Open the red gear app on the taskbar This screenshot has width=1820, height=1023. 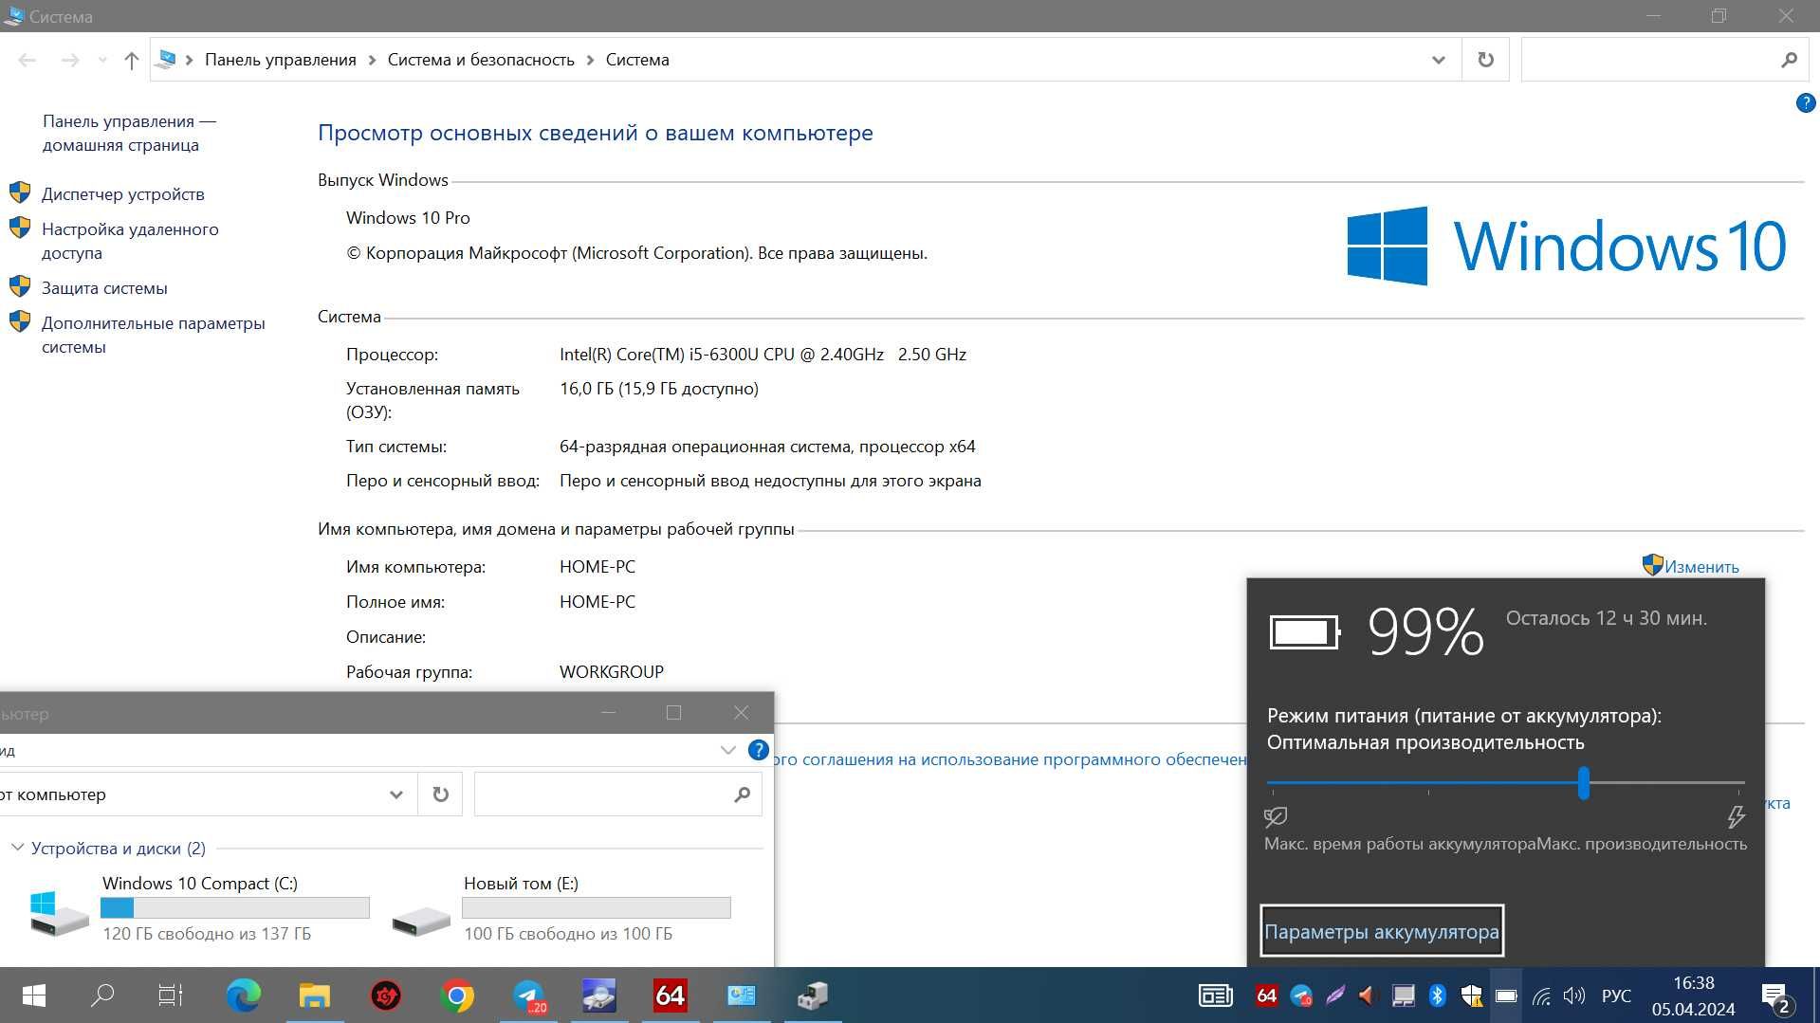click(386, 996)
